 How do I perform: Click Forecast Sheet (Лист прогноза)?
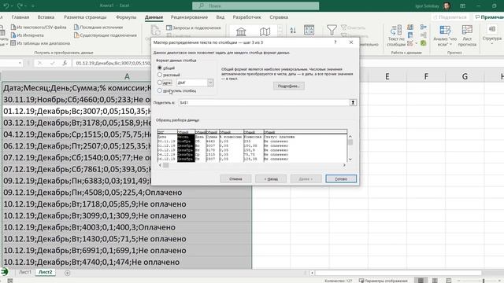coord(467,36)
